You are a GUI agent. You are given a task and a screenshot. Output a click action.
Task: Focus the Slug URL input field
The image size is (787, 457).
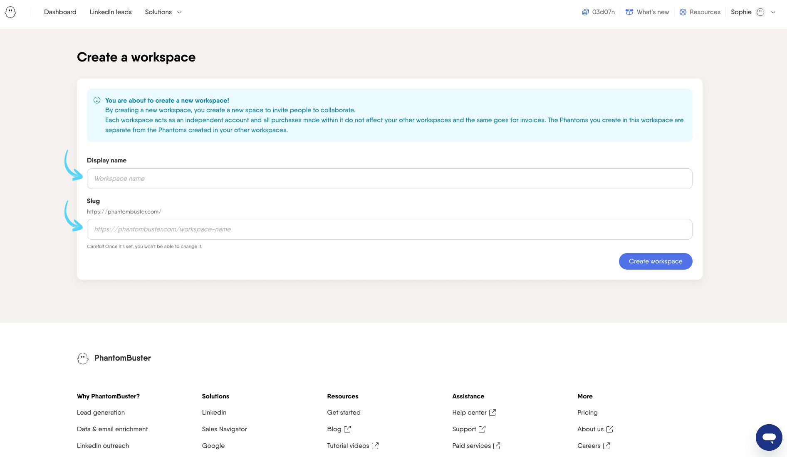[x=389, y=229]
